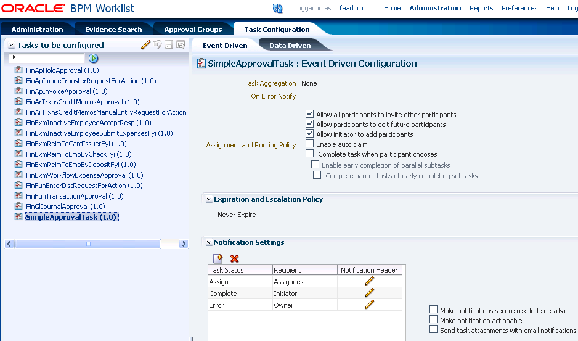Viewport: 578px width, 341px height.
Task: Switch to the Data Driven subtab
Action: 290,46
